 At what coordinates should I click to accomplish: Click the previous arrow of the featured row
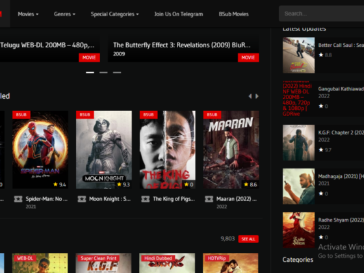(250, 96)
